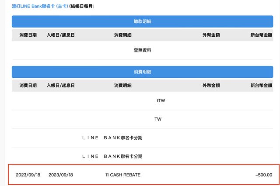Click 新台幣金額 header in the 繳款明細 table

click(261, 35)
